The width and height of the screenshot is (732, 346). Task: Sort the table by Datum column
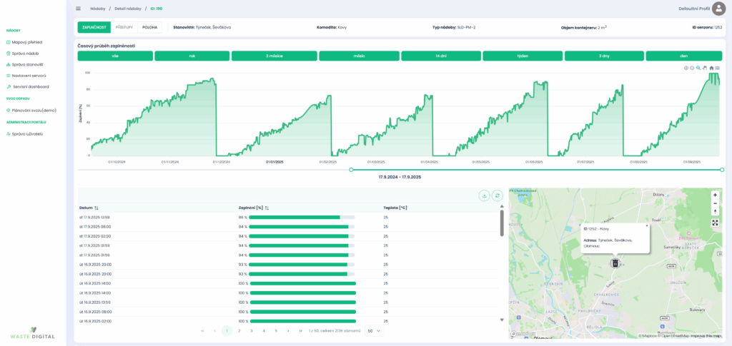coord(97,208)
